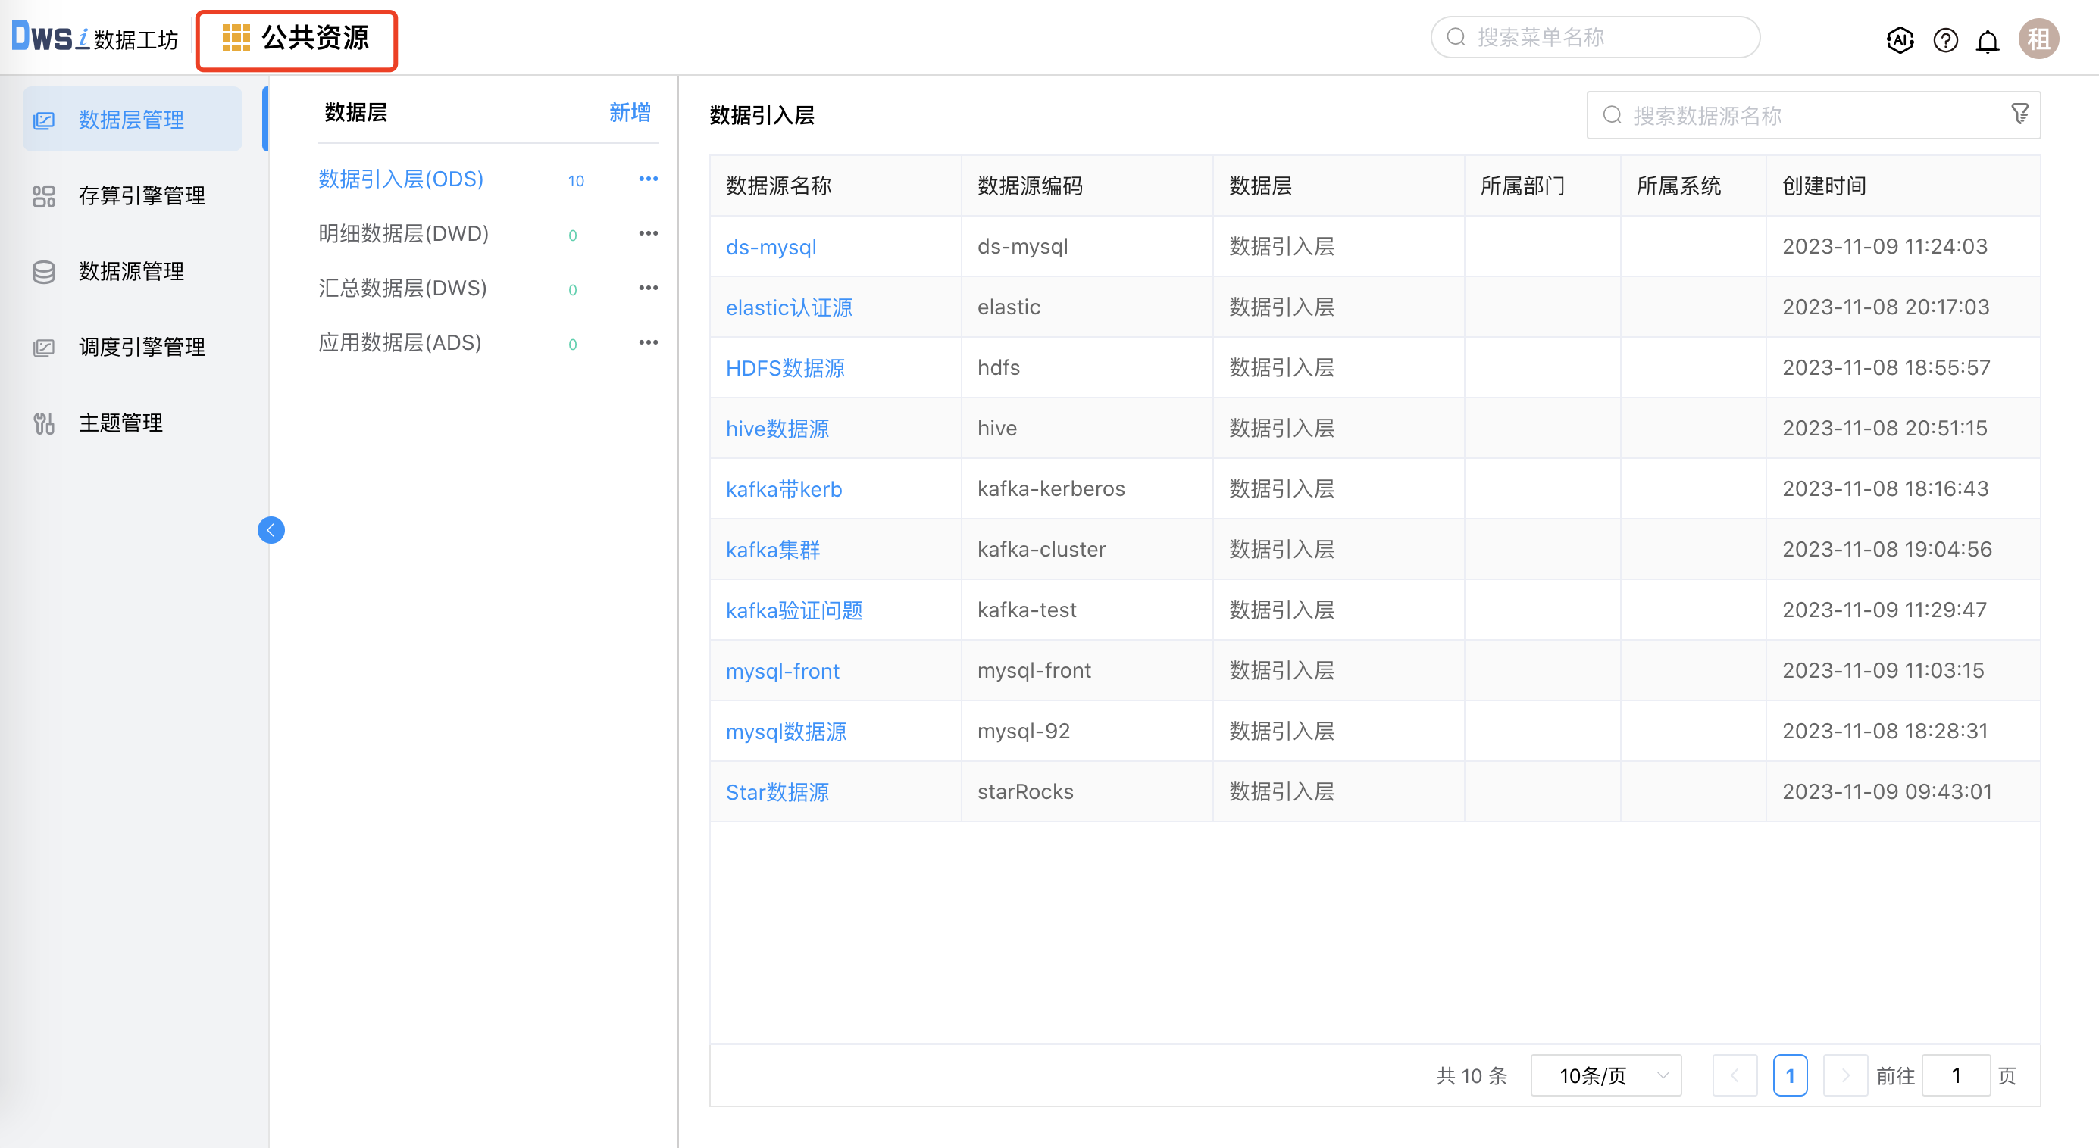
Task: Open the 公共资源 menu
Action: [296, 39]
